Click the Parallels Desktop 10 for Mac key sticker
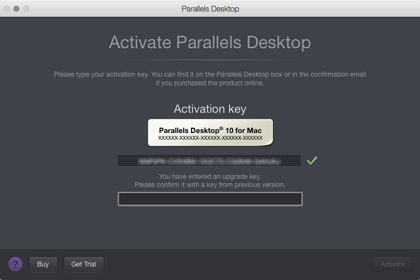Viewport: 420px width, 280px height. (x=210, y=132)
